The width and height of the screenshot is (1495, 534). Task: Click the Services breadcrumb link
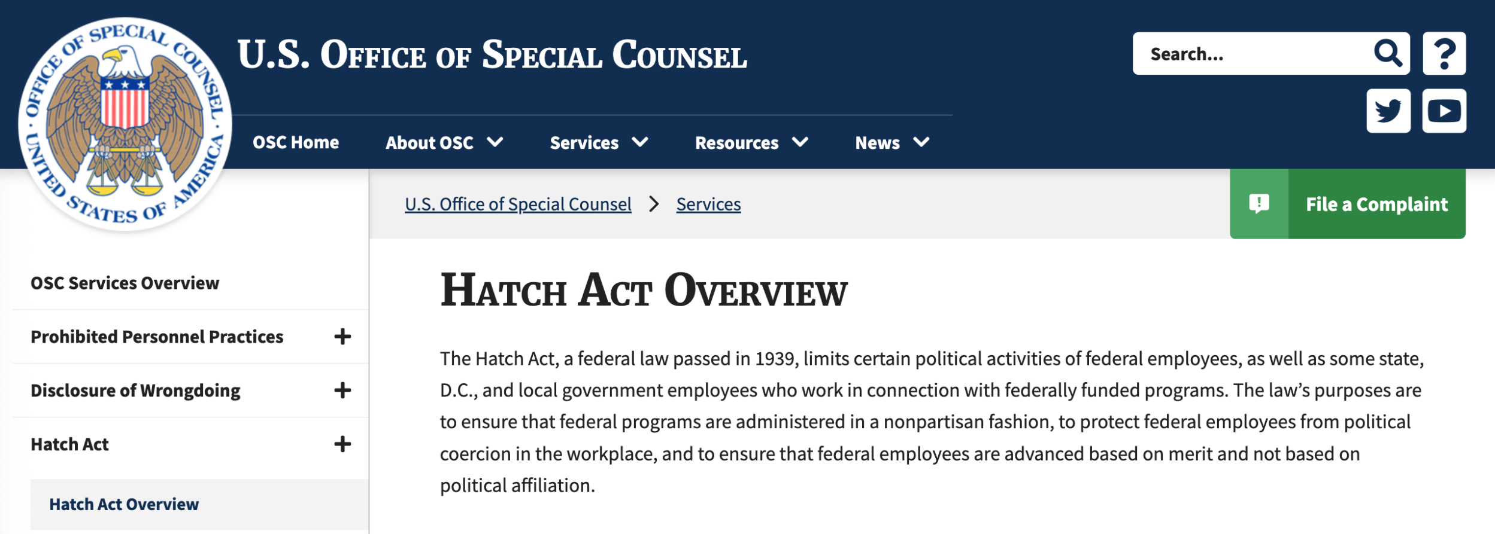(x=708, y=205)
